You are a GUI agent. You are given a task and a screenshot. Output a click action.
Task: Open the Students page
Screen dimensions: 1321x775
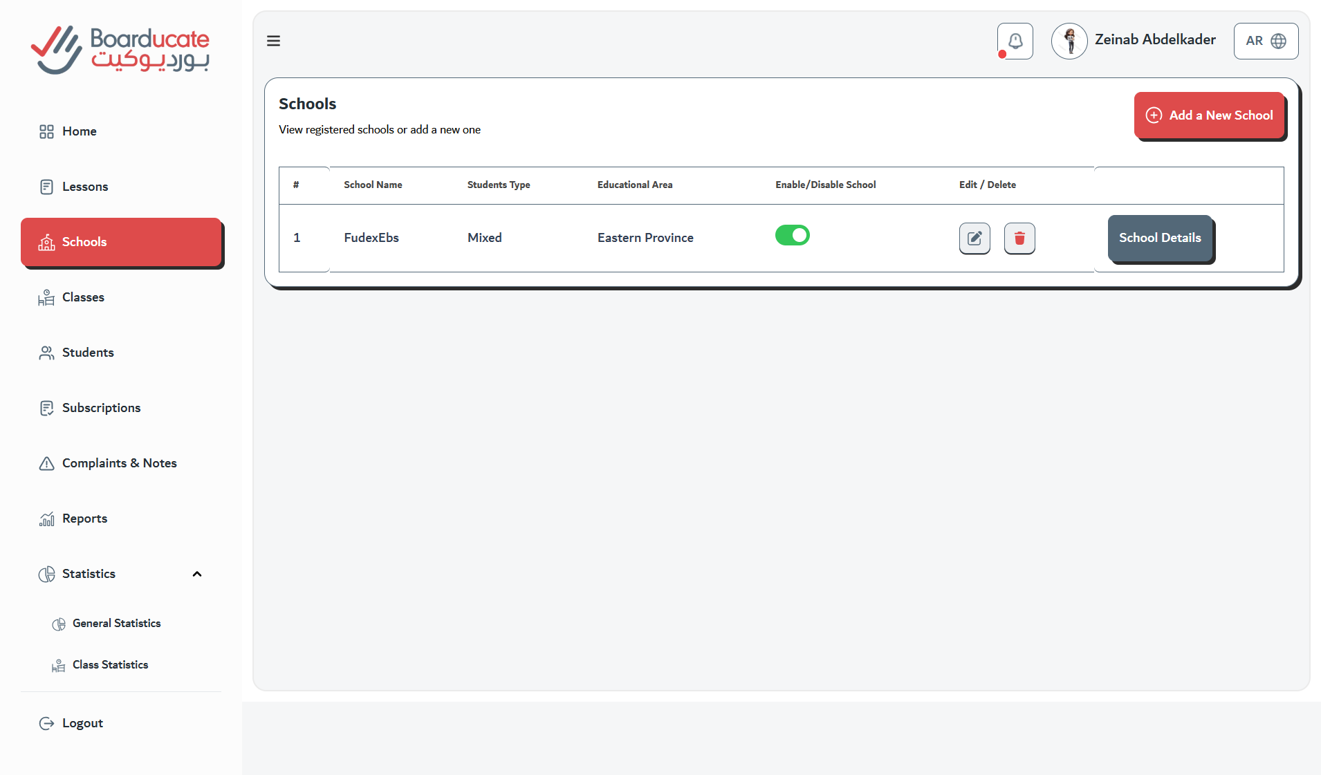tap(88, 353)
